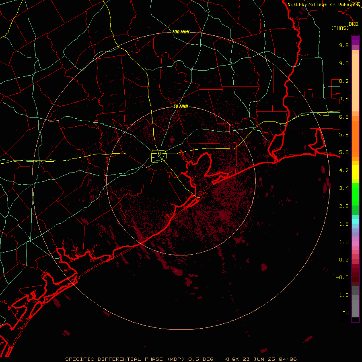Screen dimensions: 362x362
Task: Click the 6.6 value on the color scale
Action: point(344,117)
